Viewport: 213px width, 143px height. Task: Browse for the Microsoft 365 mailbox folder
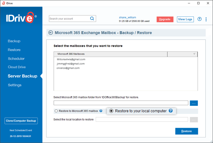coord(194,103)
